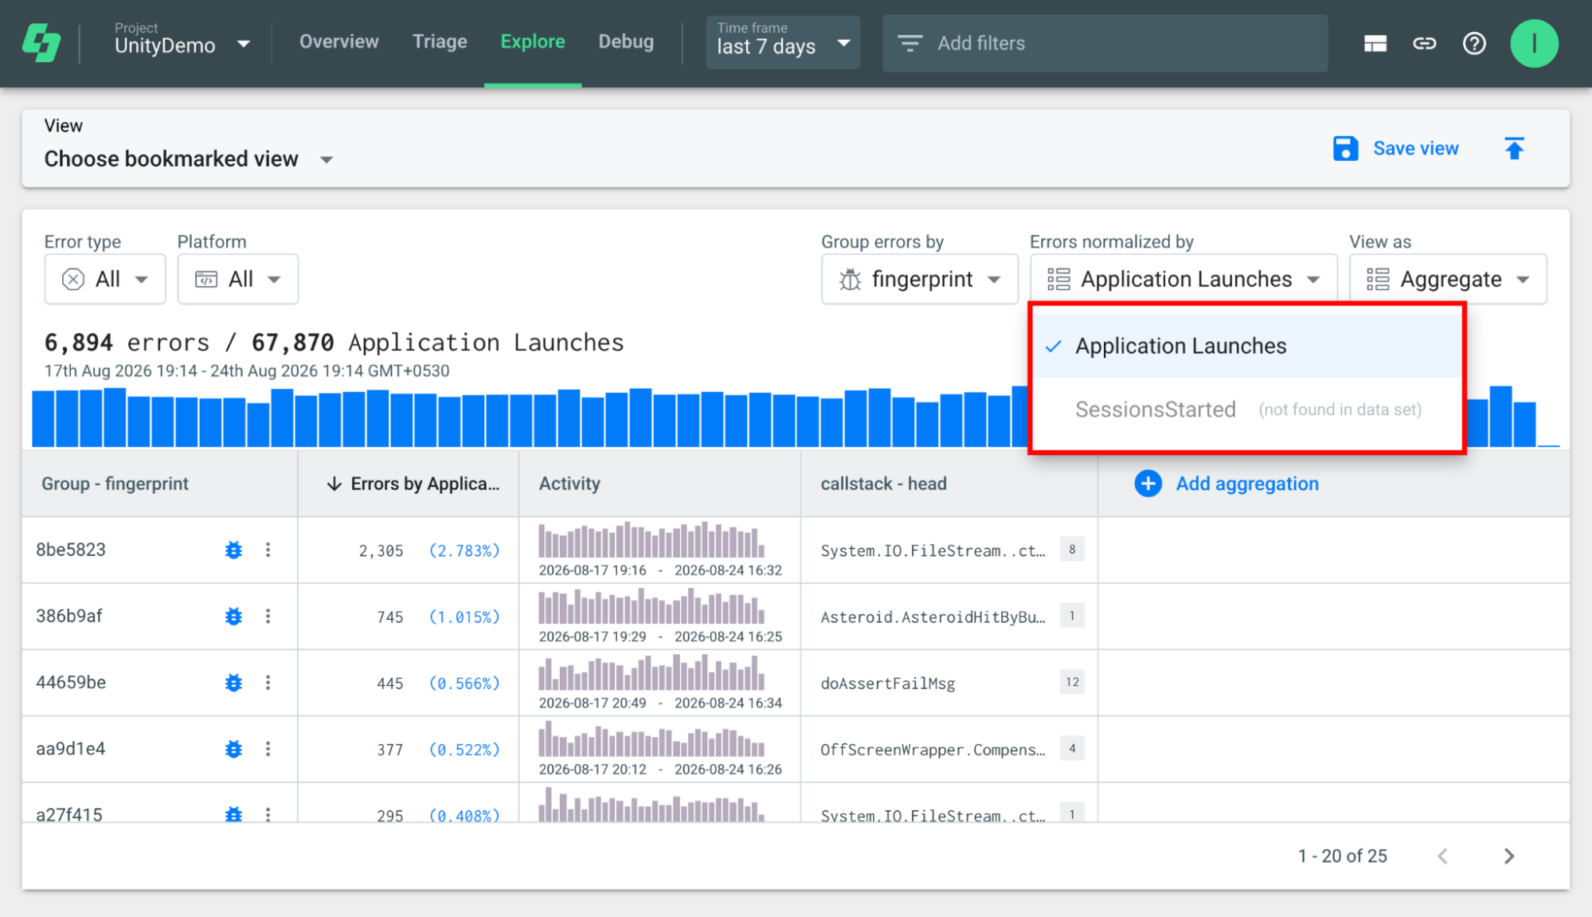Click the upload arrow icon beside Save view

(1514, 148)
